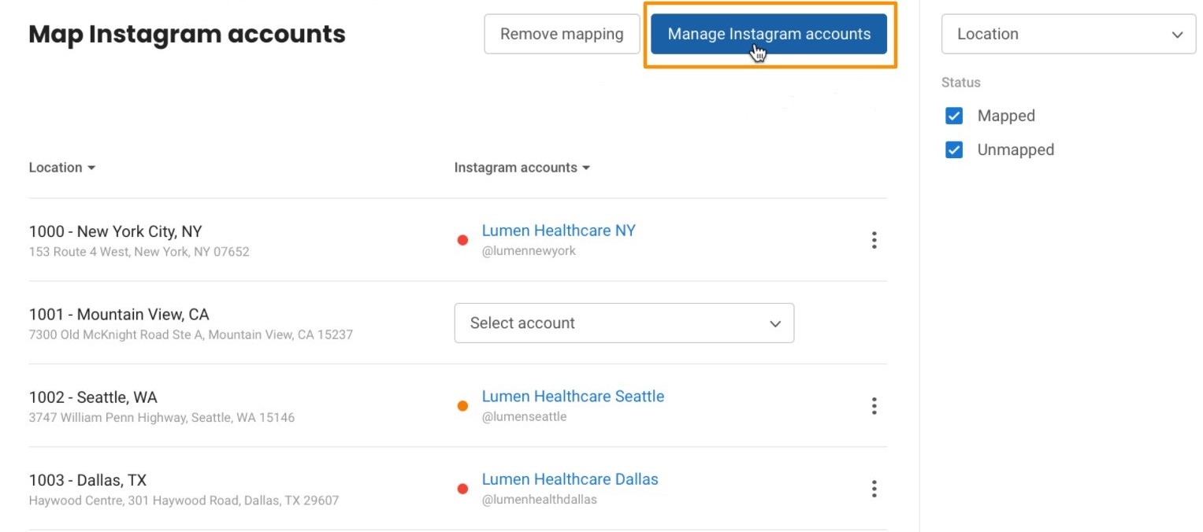
Task: Click the @lumenseattle handle text
Action: pos(524,416)
